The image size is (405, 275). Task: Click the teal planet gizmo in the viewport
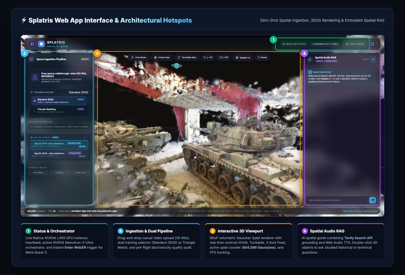pos(177,66)
